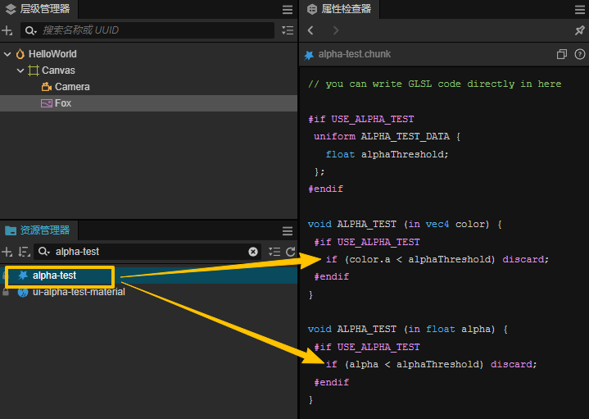589x419 pixels.
Task: Click the HelloWorld scene flame icon
Action: click(20, 54)
